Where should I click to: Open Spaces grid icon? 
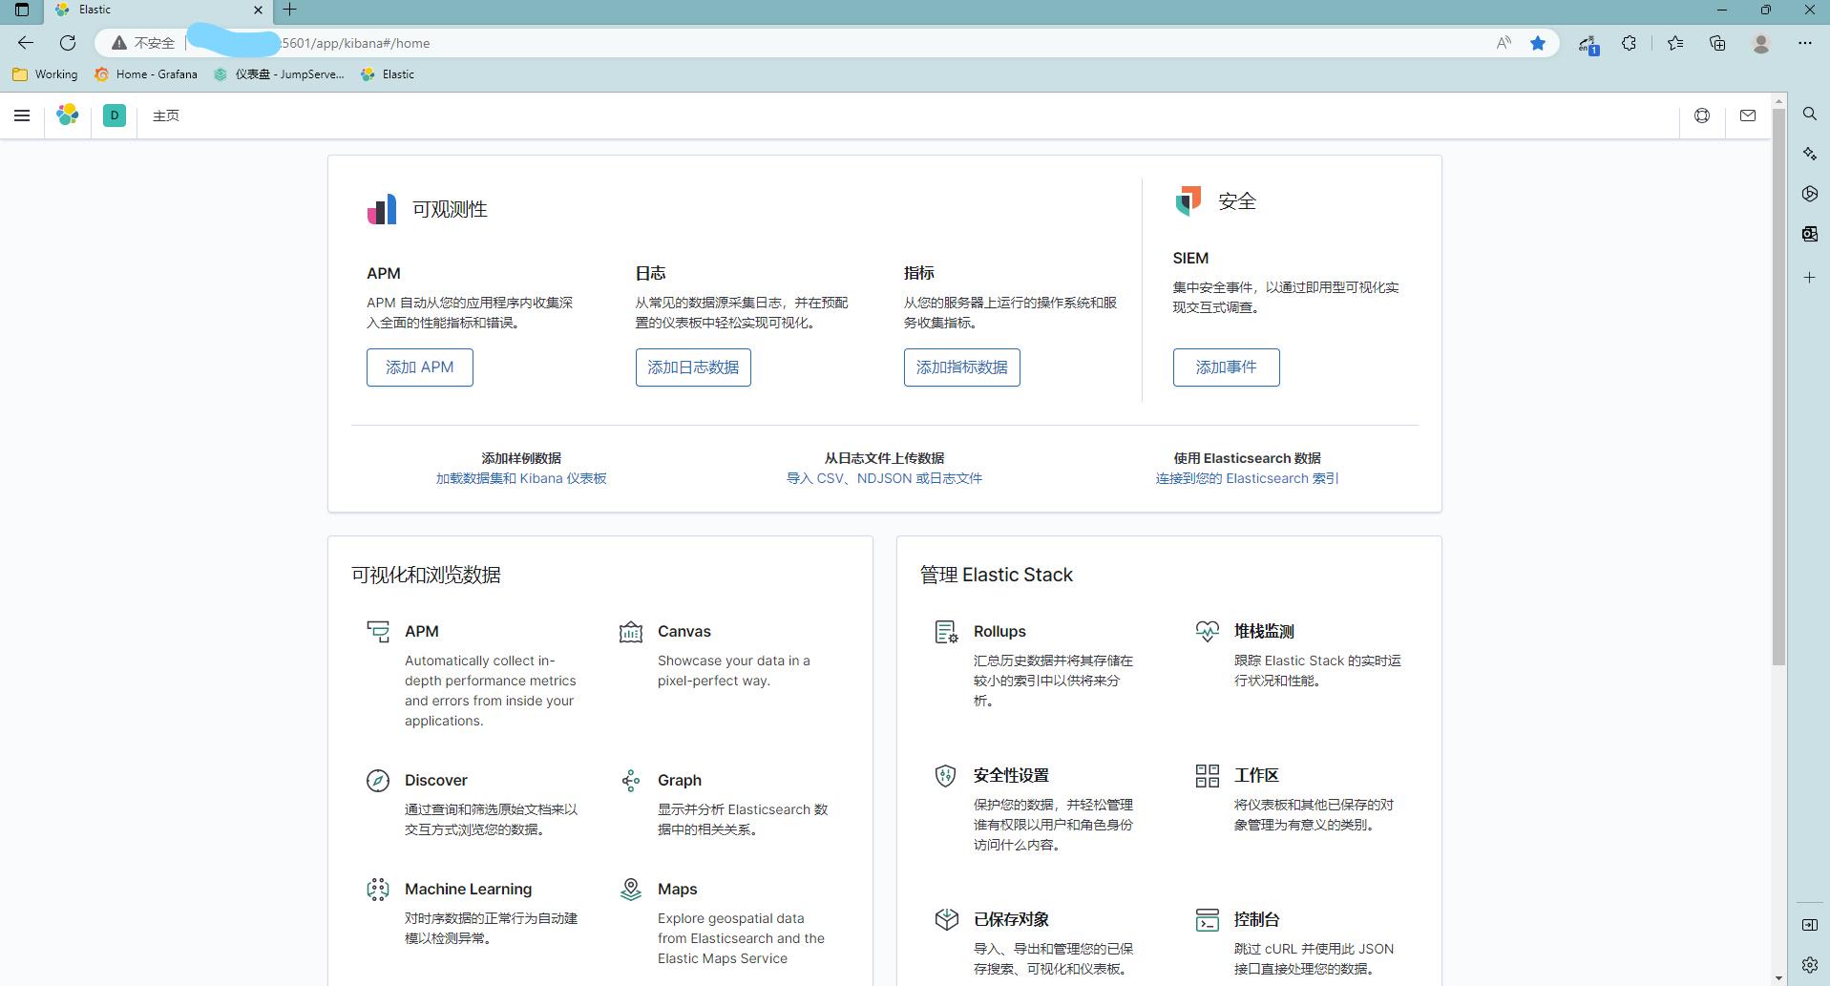click(1207, 775)
